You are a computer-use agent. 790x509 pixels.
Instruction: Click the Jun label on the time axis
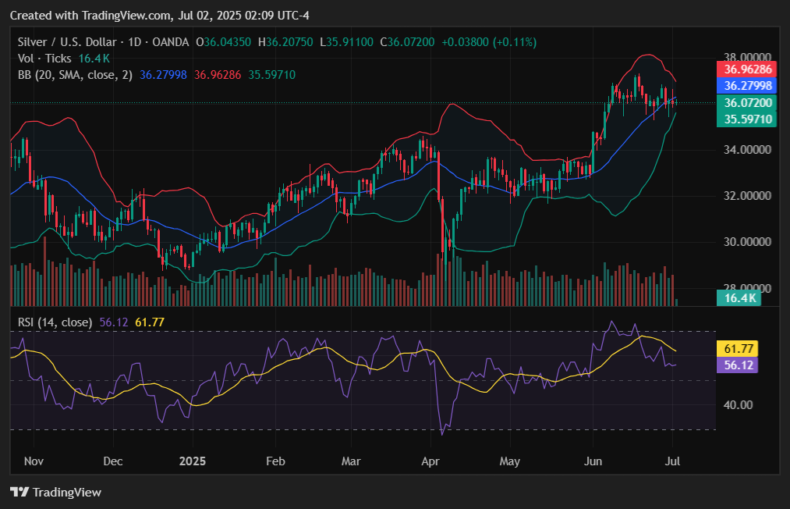coord(593,461)
